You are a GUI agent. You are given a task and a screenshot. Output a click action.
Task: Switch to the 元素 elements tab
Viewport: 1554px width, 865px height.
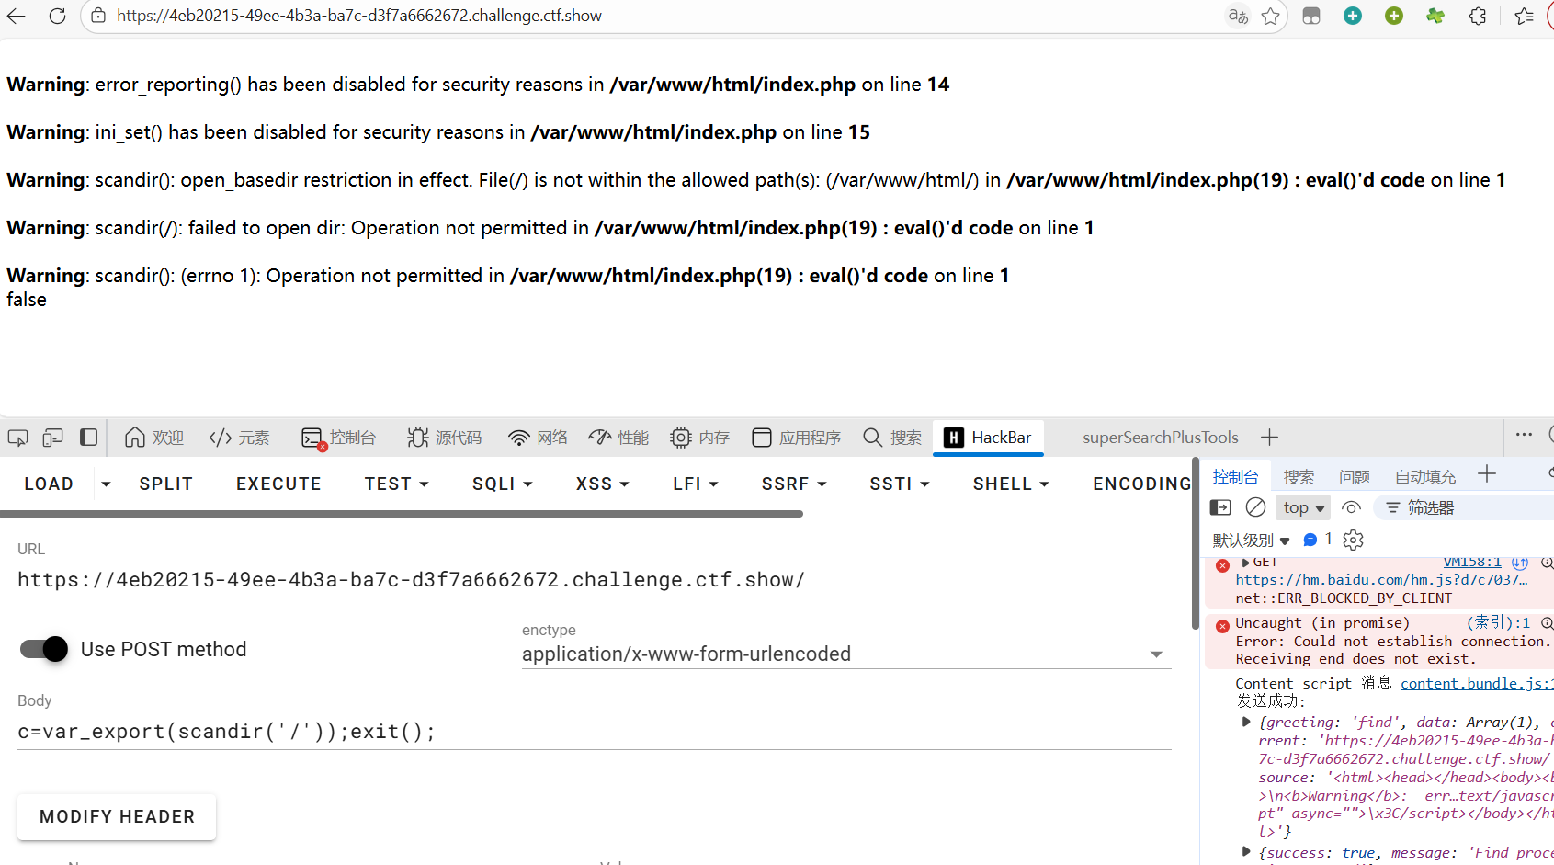(x=239, y=438)
